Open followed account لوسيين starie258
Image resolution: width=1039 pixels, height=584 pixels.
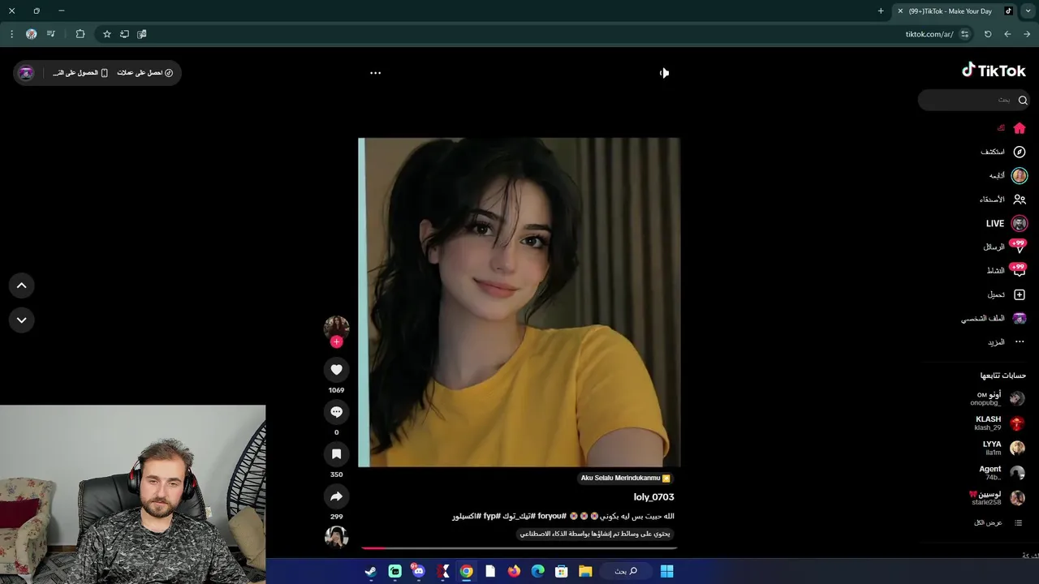[x=998, y=498]
